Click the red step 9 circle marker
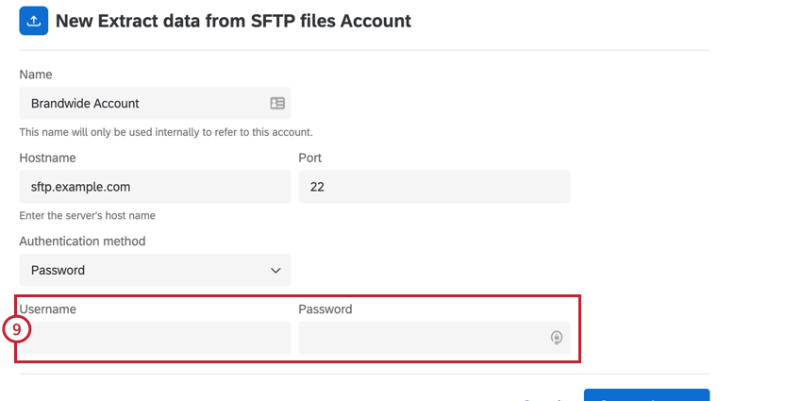The height and width of the screenshot is (401, 802). coord(16,329)
